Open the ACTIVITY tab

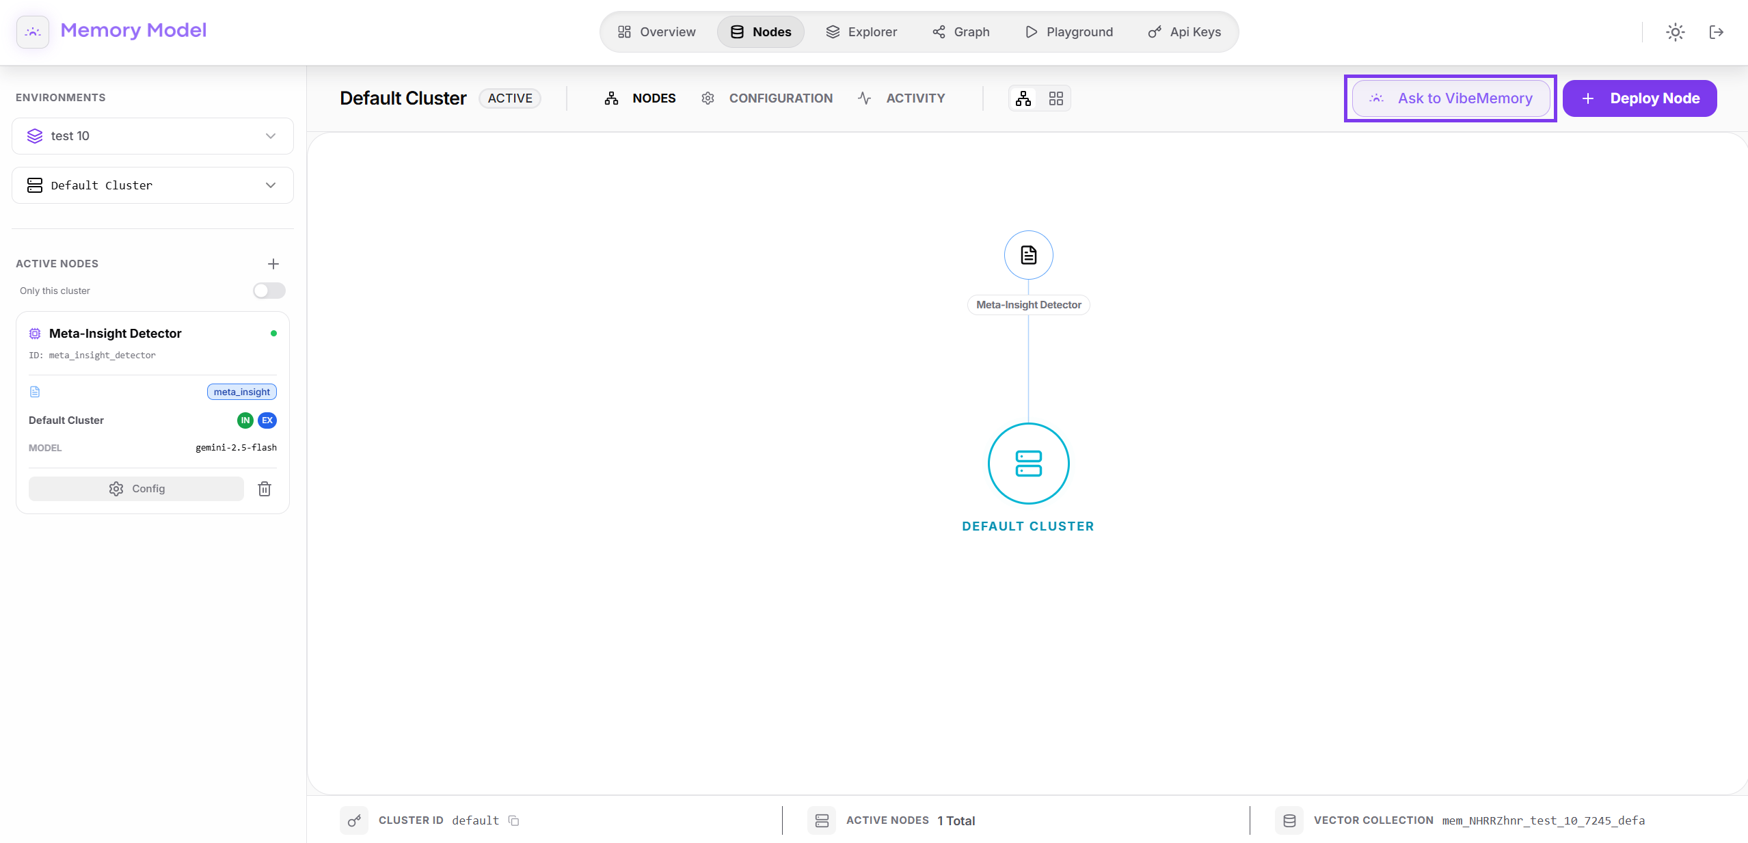pyautogui.click(x=902, y=98)
